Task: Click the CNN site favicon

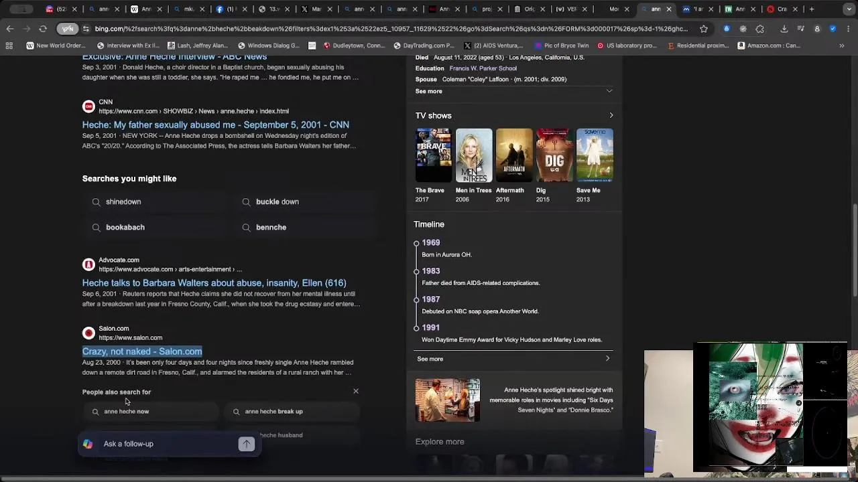Action: 88,106
